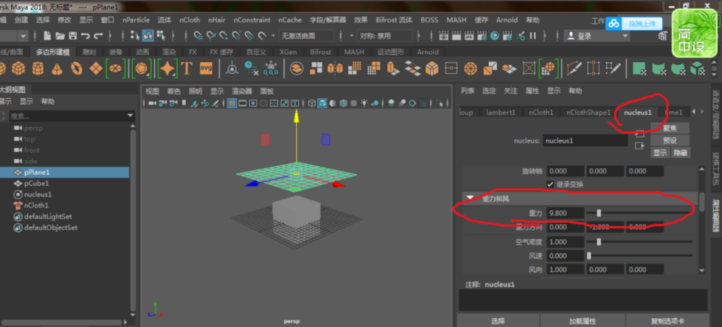The image size is (722, 327).
Task: Click the attribute tab scroll left arrow
Action: pyautogui.click(x=694, y=112)
